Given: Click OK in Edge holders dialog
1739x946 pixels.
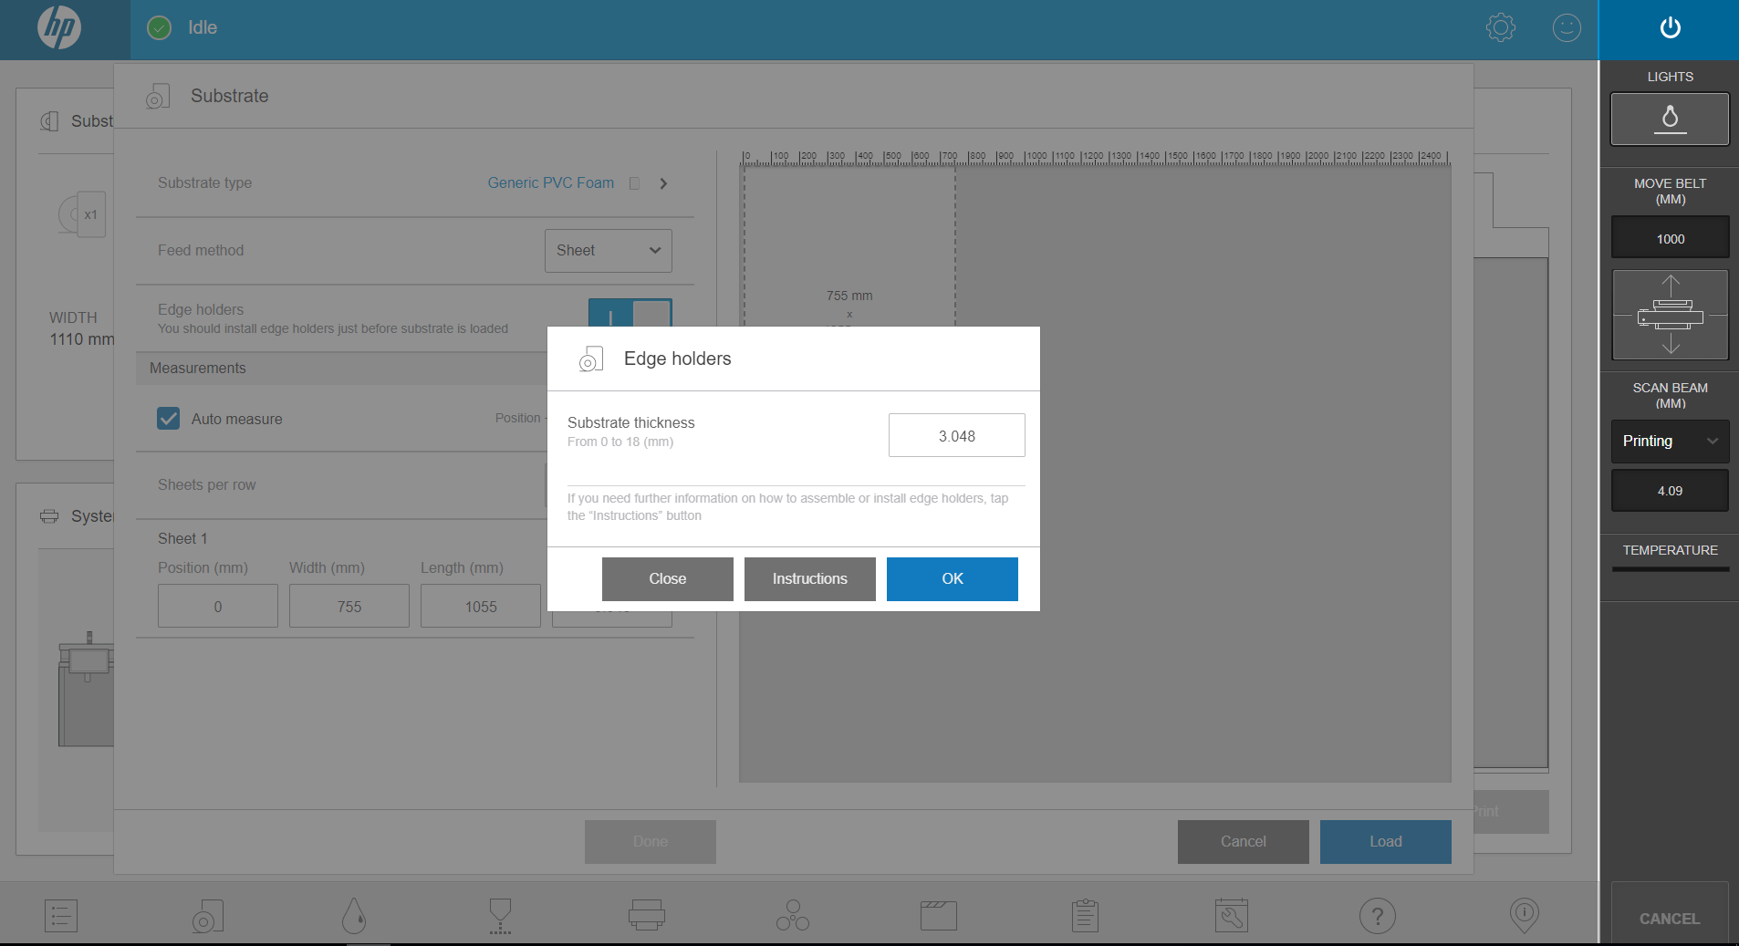Looking at the screenshot, I should coord(953,579).
